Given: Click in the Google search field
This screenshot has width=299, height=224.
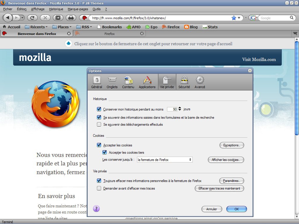Looking at the screenshot, I should click(274, 18).
